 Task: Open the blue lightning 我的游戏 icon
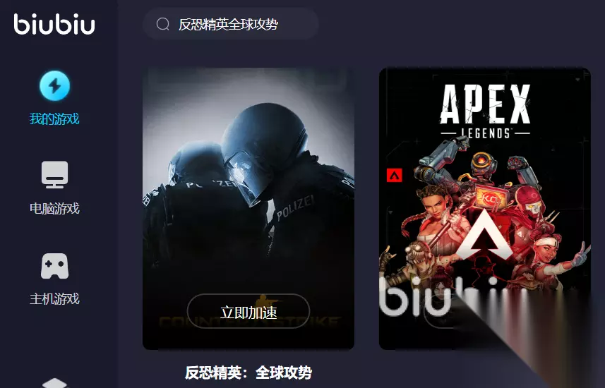pos(54,85)
